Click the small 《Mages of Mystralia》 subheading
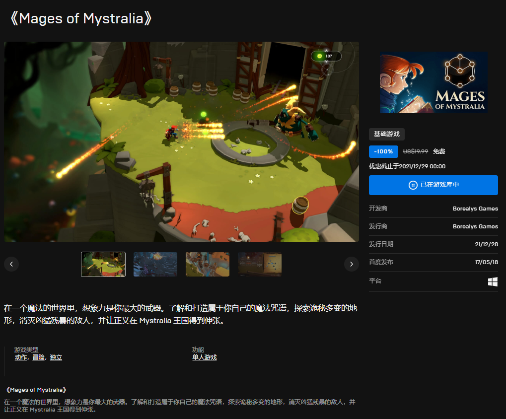The image size is (506, 419). (x=36, y=390)
